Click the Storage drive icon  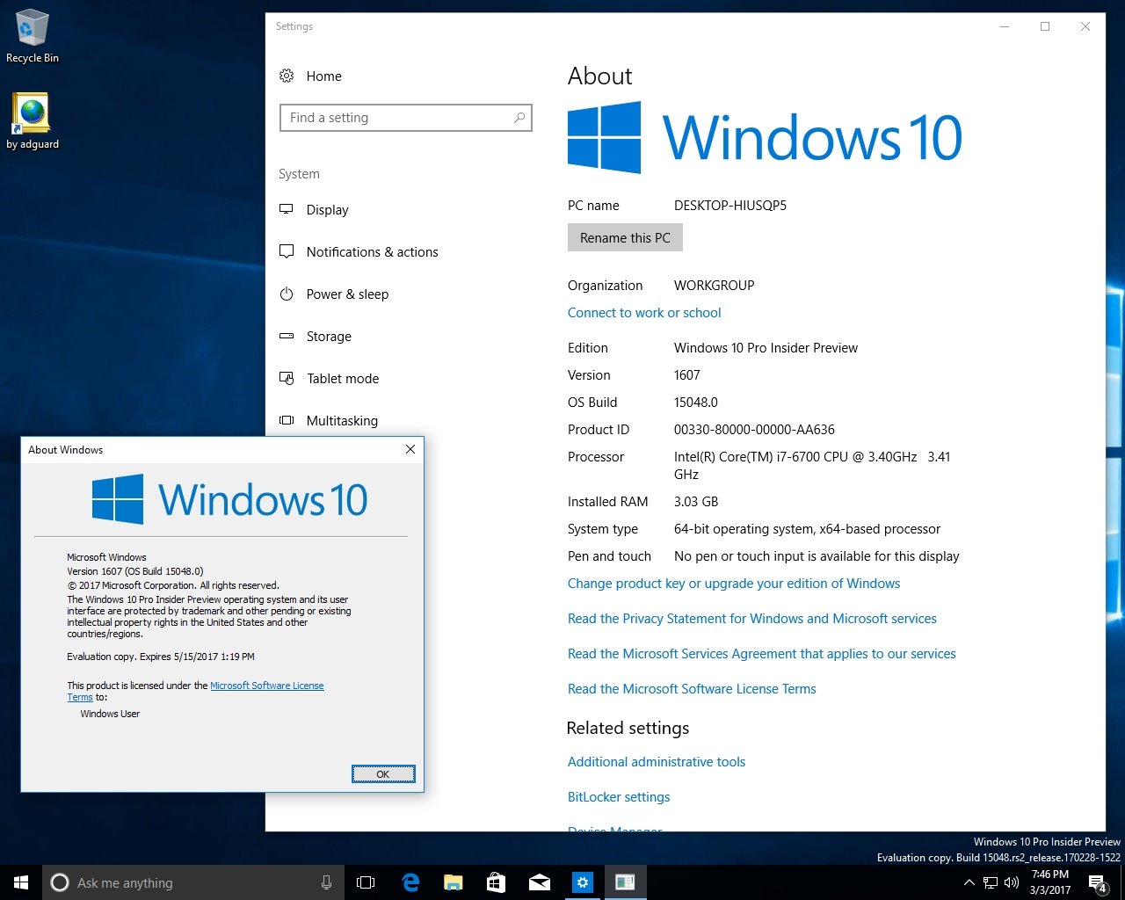point(287,337)
